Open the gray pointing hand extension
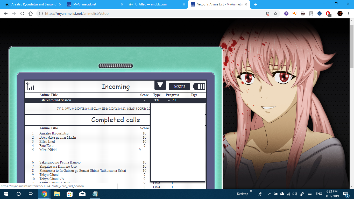 point(311,13)
